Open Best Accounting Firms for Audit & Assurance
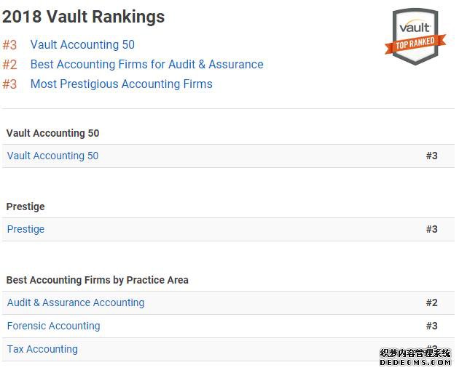 pos(147,64)
